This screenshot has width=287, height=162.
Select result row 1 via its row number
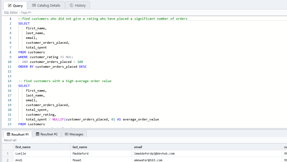tap(7, 153)
